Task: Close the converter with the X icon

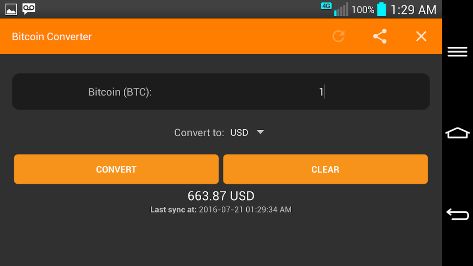Action: click(421, 36)
